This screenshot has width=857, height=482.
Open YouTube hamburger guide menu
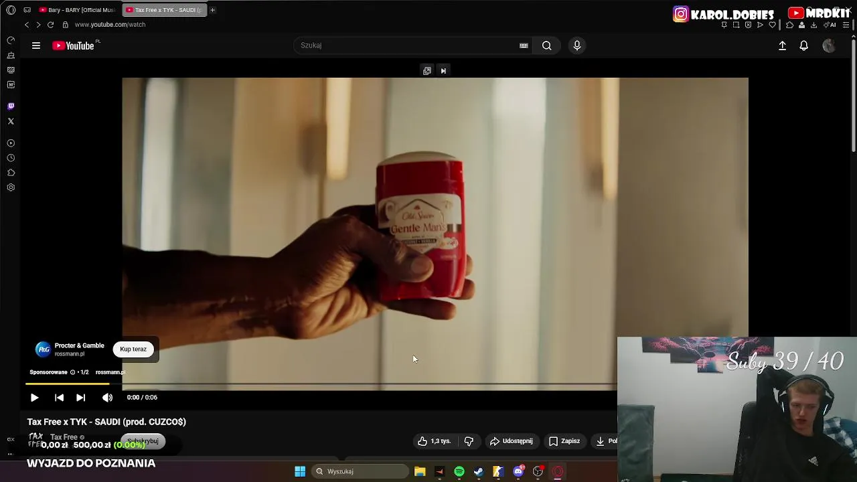pos(36,46)
